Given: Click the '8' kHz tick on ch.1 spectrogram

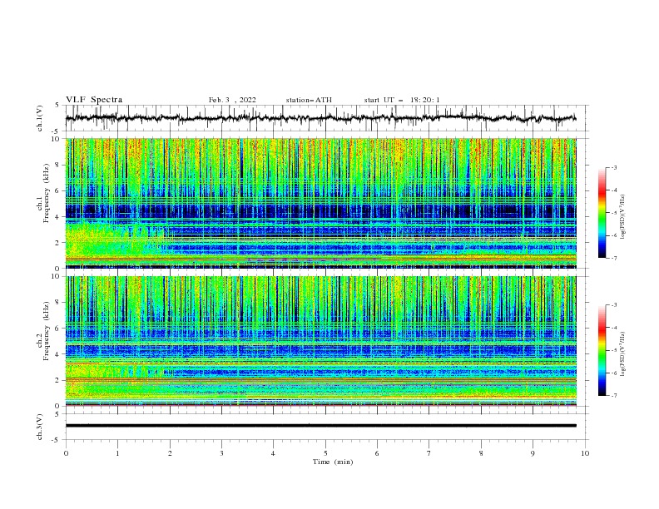Looking at the screenshot, I should point(58,165).
